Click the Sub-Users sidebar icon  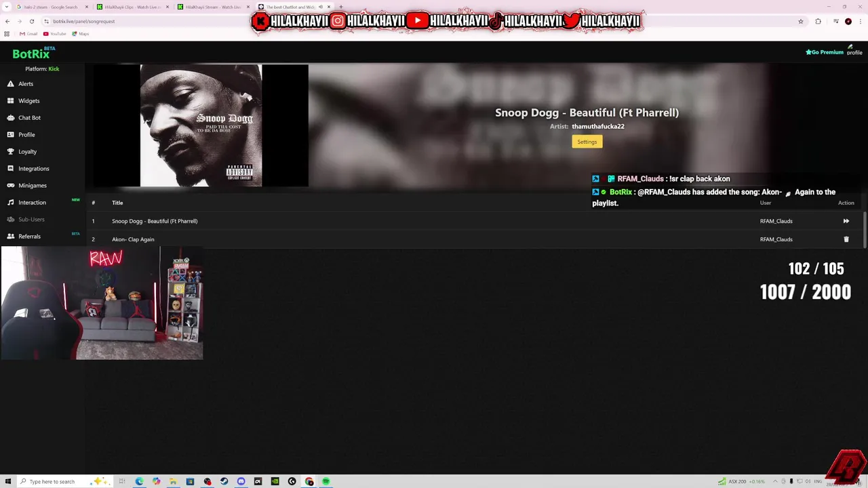[x=11, y=220]
